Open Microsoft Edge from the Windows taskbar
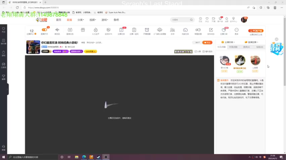The image size is (286, 160). 84,157
